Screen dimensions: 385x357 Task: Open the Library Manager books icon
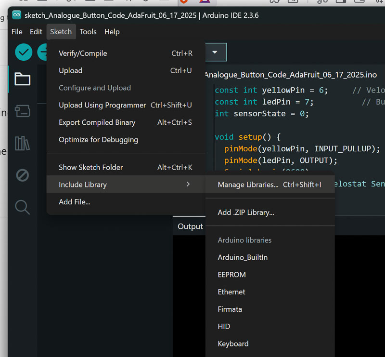click(22, 143)
